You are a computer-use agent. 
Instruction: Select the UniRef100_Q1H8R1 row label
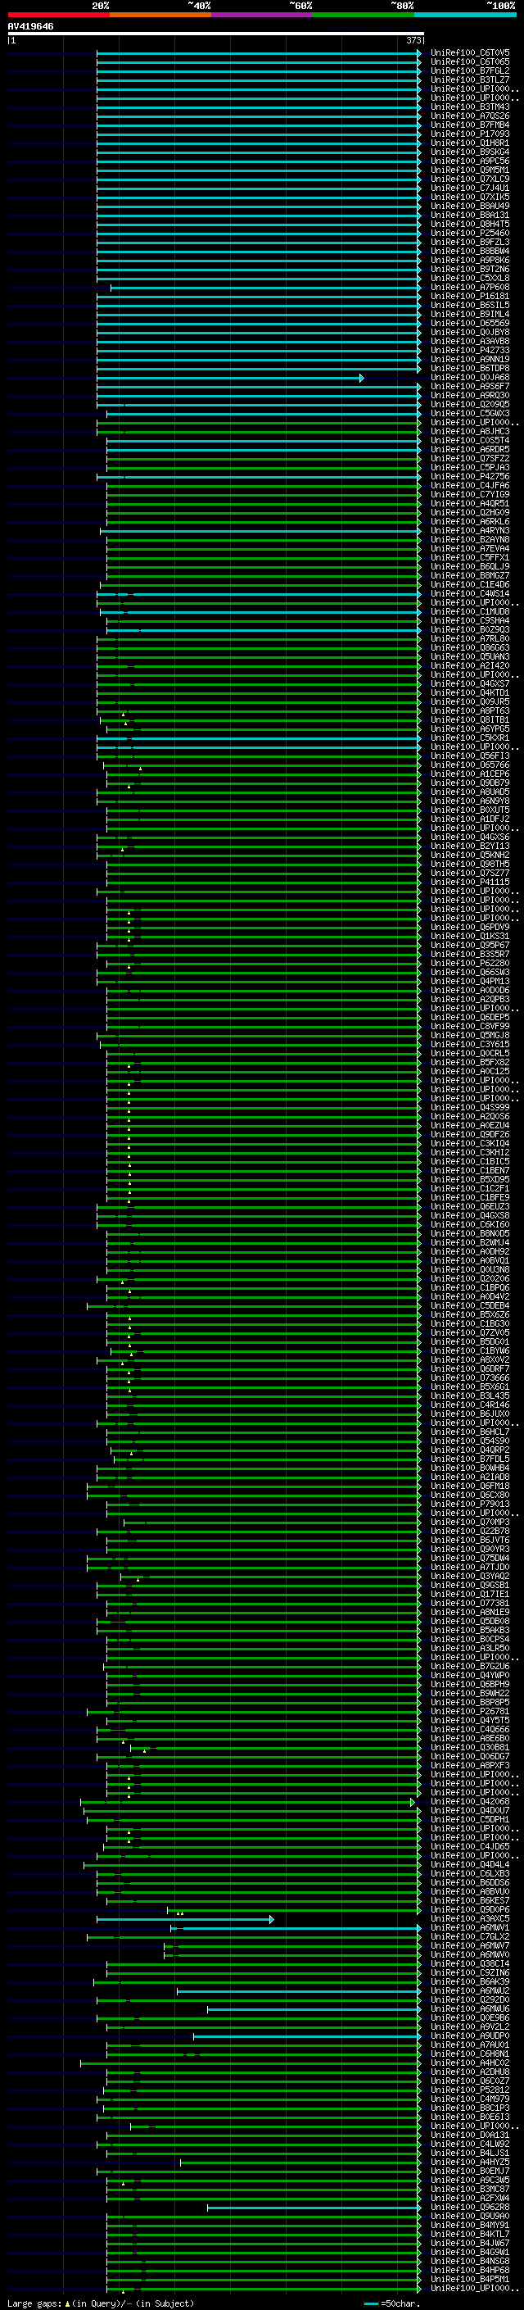[x=470, y=143]
